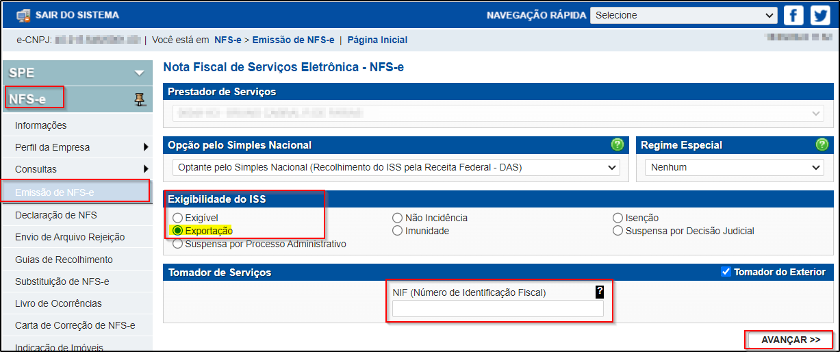
Task: Click the AVANÇAR button
Action: coord(790,340)
